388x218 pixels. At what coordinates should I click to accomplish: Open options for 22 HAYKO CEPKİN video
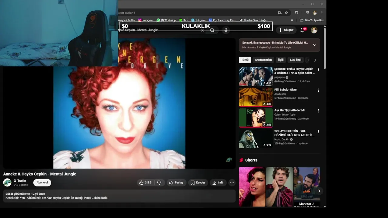318,132
